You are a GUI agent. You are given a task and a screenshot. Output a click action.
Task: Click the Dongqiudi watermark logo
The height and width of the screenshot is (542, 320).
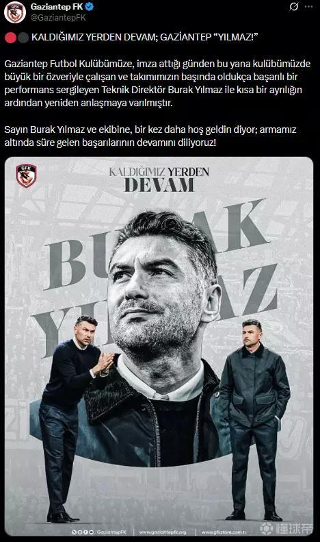[286, 529]
